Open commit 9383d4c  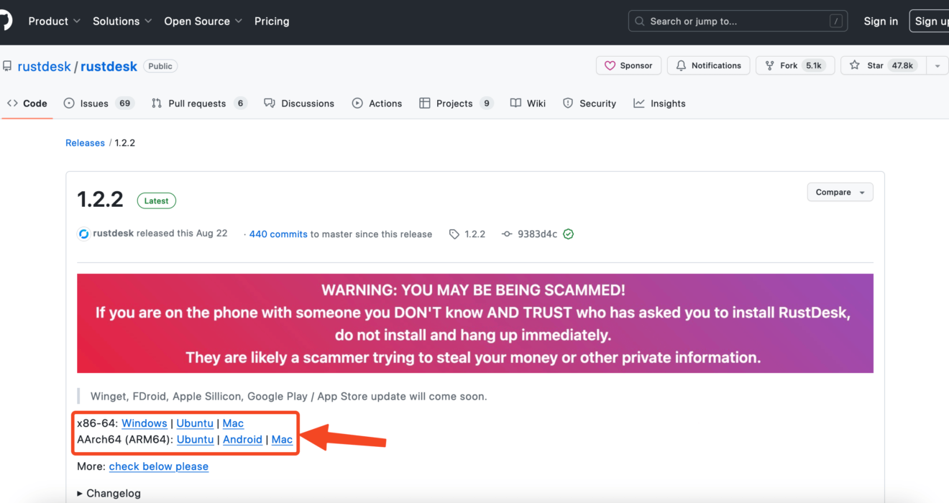pos(537,234)
